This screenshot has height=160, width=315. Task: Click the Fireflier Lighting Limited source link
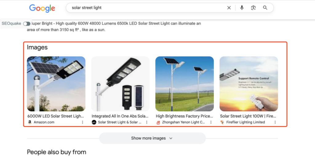pyautogui.click(x=245, y=122)
